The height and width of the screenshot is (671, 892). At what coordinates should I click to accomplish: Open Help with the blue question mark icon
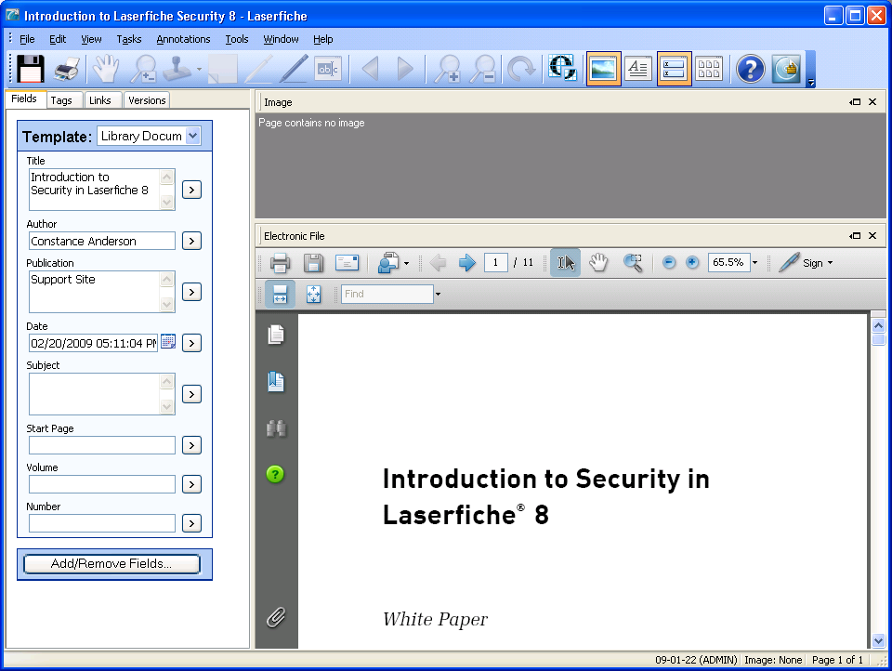point(751,70)
